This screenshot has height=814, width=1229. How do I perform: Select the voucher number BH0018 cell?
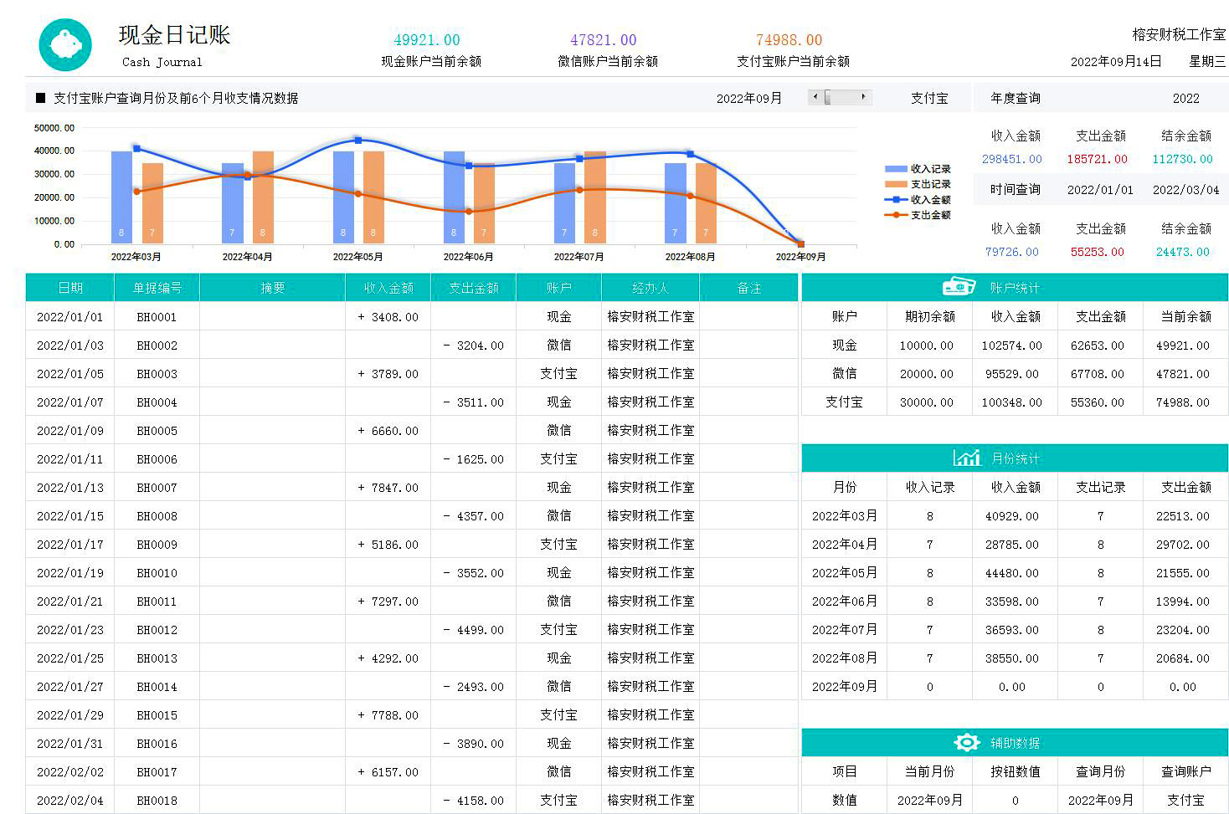(x=157, y=801)
